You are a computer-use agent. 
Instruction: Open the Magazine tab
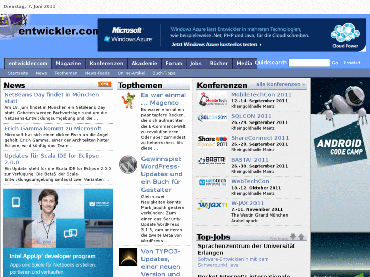tap(68, 64)
